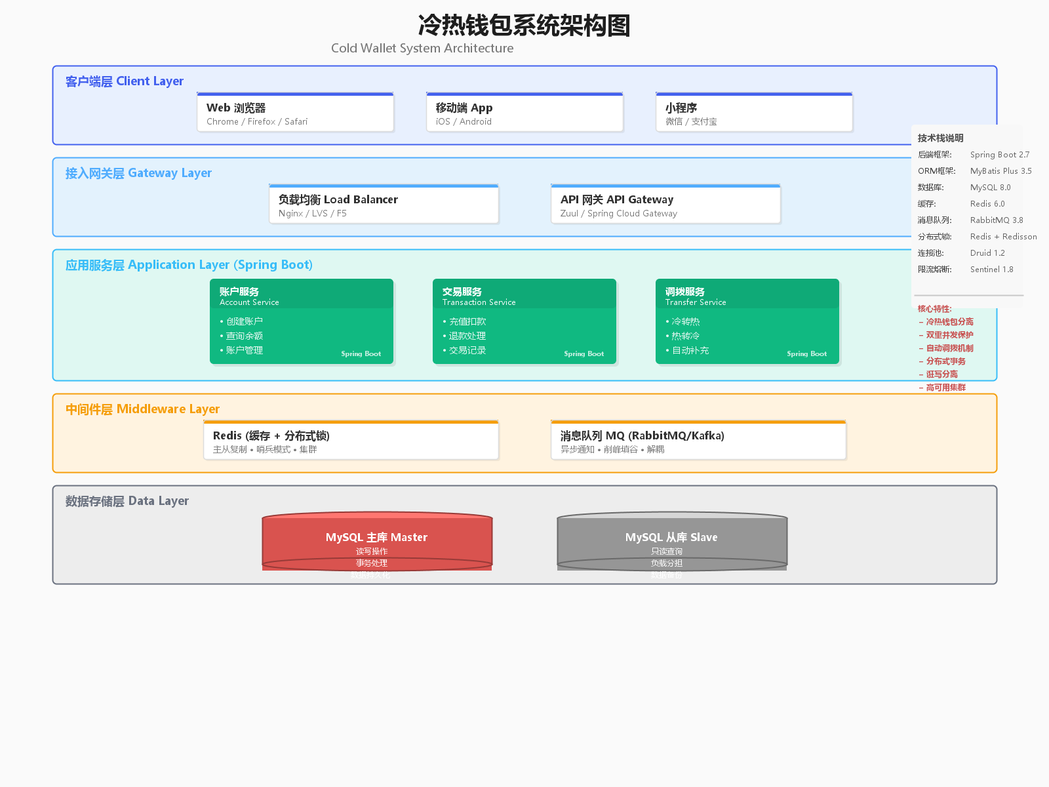This screenshot has width=1049, height=787.
Task: Click the Redis (缓存 + 分布式锁) box
Action: tap(351, 440)
